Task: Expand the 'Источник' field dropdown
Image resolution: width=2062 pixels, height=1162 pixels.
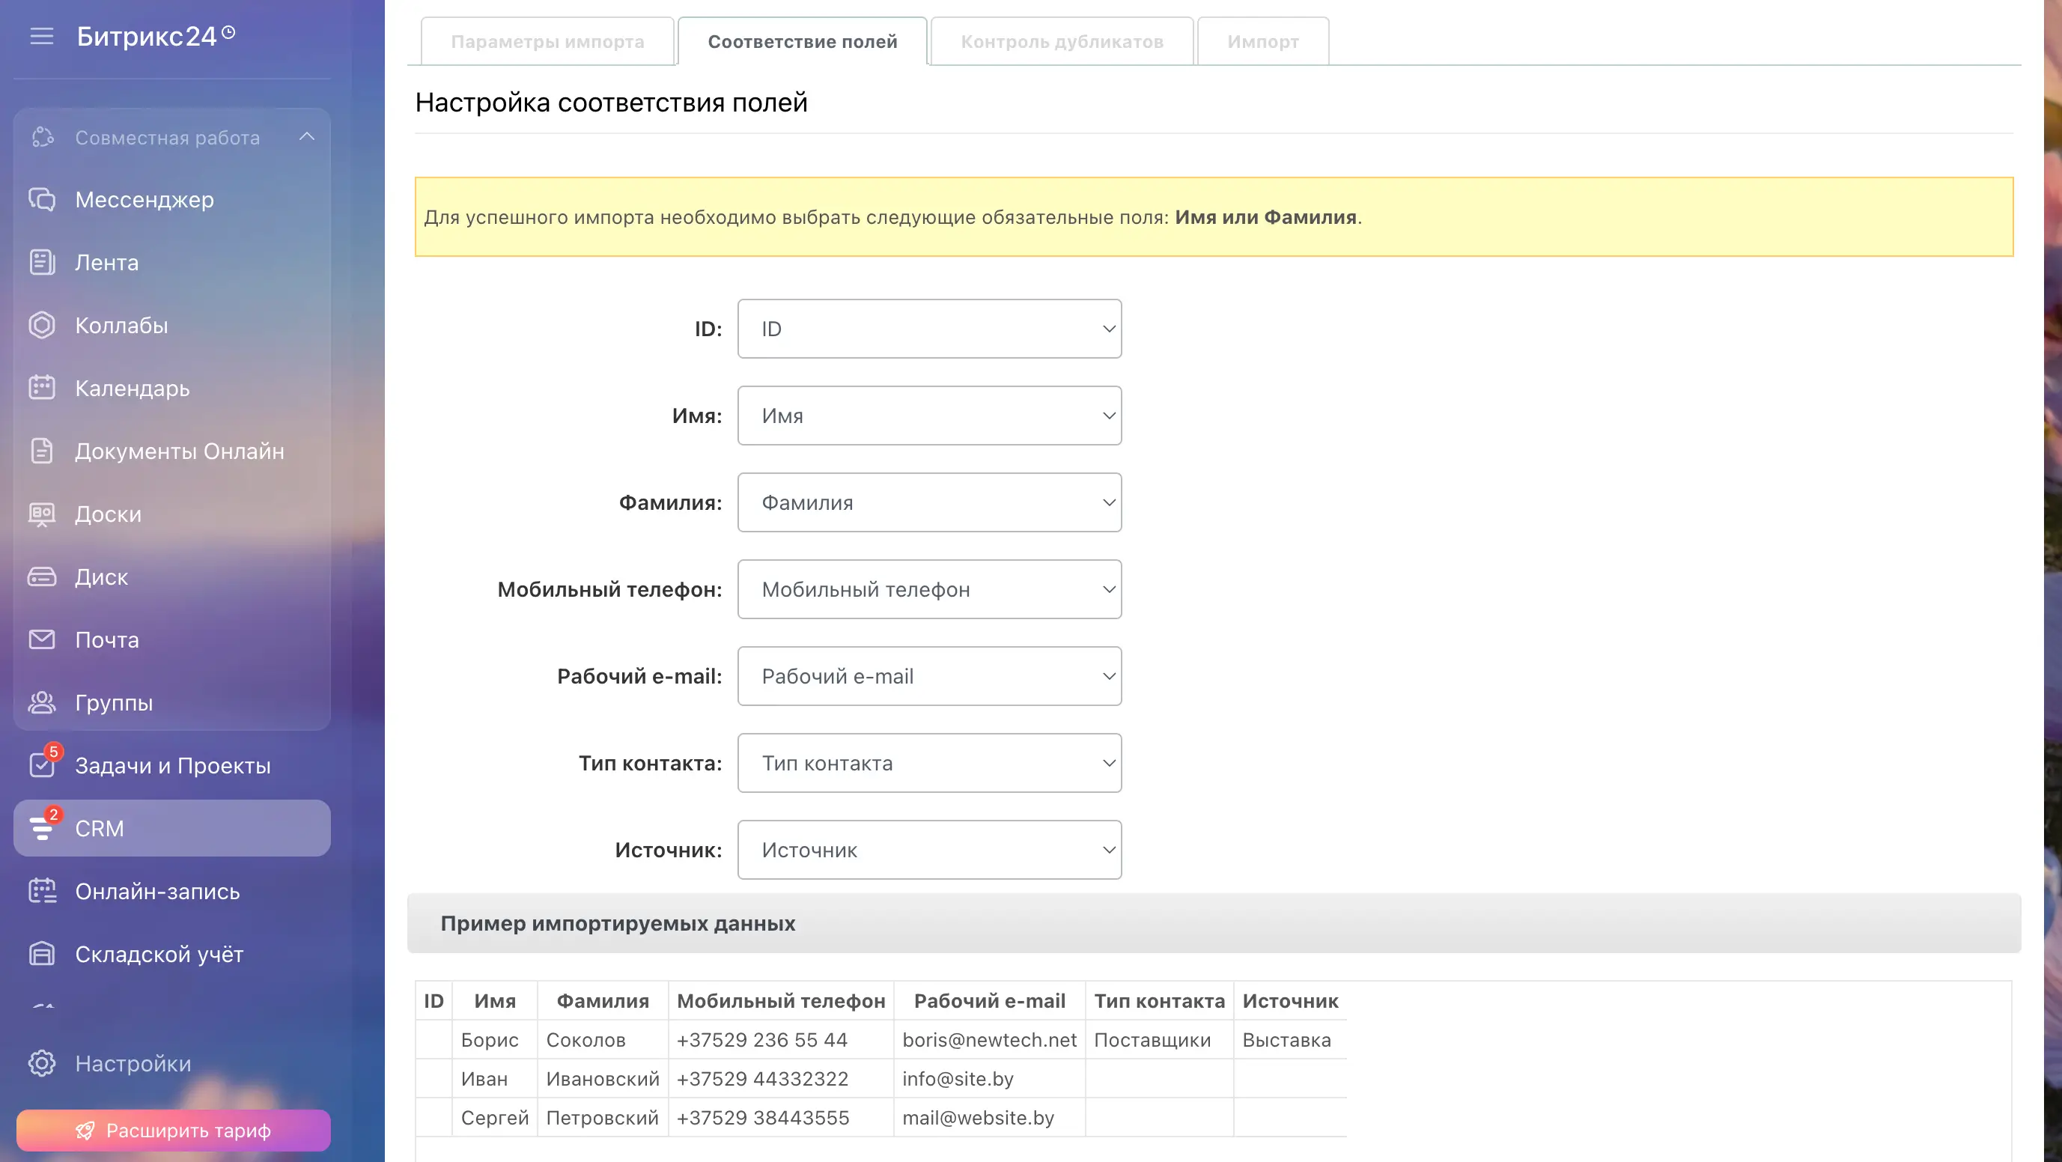Action: [928, 850]
